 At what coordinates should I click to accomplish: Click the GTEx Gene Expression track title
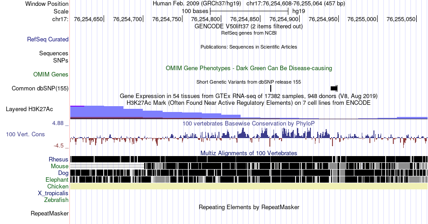coord(249,96)
